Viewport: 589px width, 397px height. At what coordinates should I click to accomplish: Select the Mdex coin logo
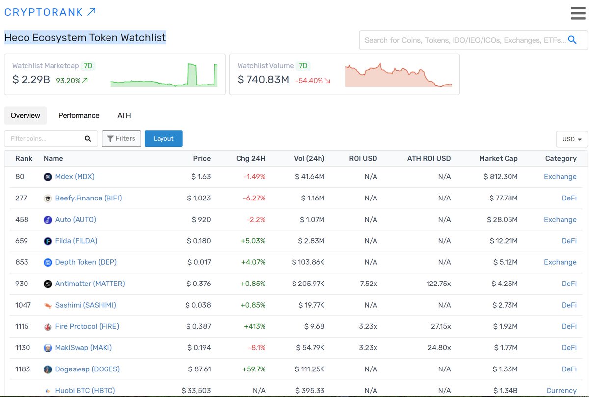tap(48, 176)
